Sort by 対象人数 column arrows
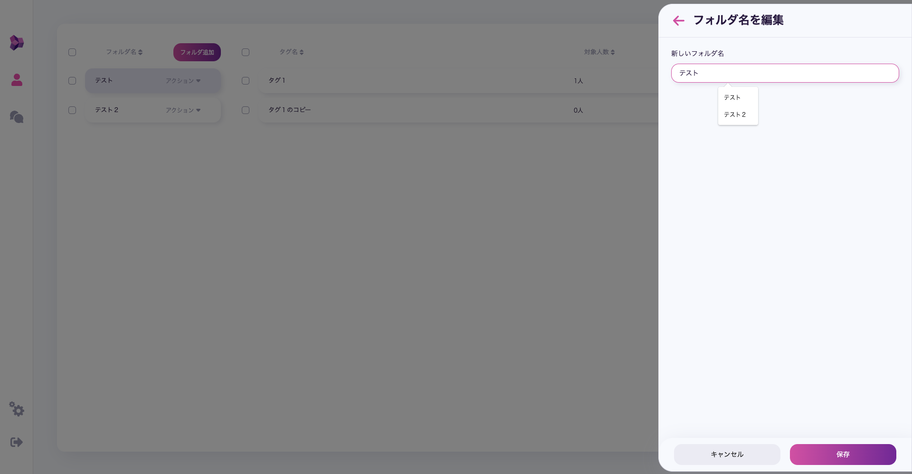The image size is (912, 474). point(613,52)
